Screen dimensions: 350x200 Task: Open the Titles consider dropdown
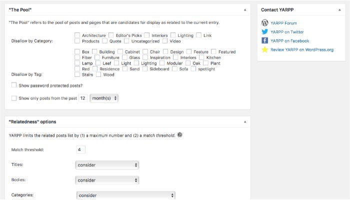(107, 165)
